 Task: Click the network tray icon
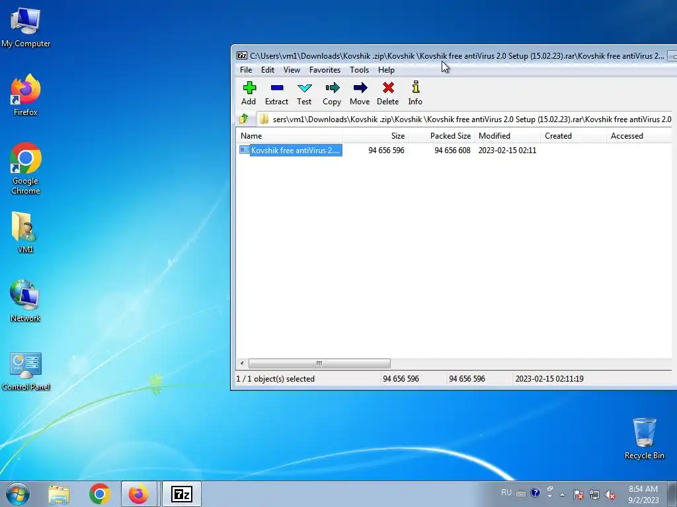coord(594,494)
